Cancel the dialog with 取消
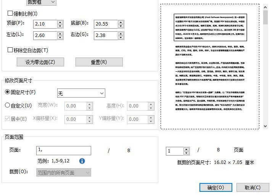Screen dimensions: 275x196 pyautogui.click(x=252, y=188)
